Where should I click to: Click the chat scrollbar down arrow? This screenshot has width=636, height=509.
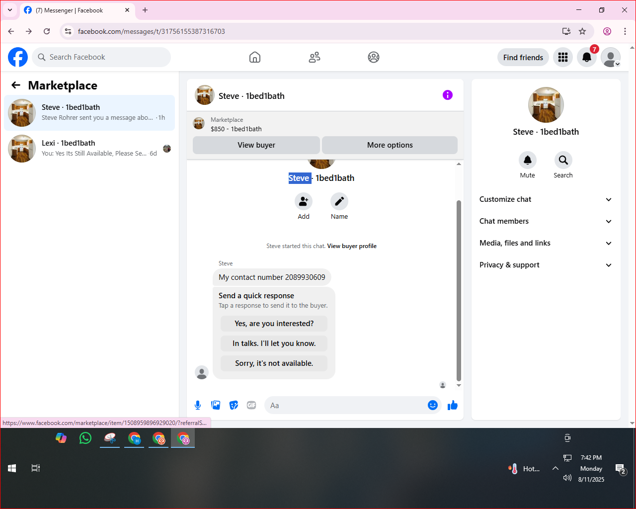[459, 385]
